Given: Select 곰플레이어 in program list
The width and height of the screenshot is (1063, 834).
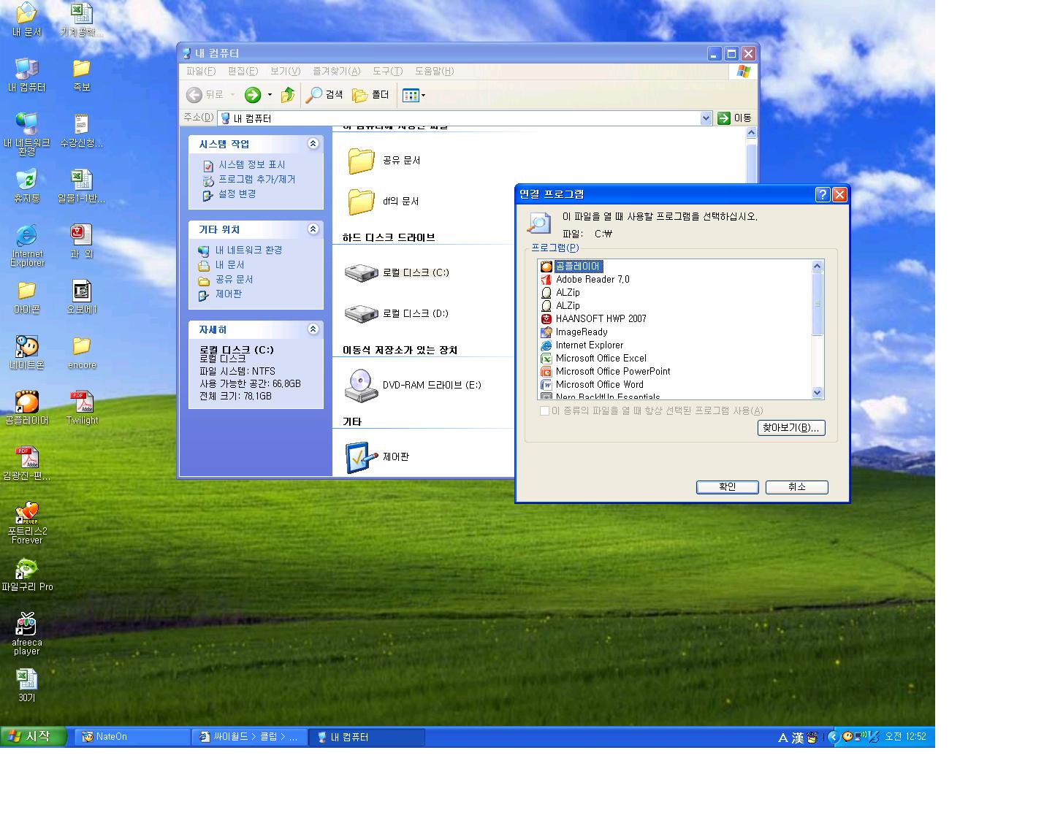Looking at the screenshot, I should [x=578, y=267].
